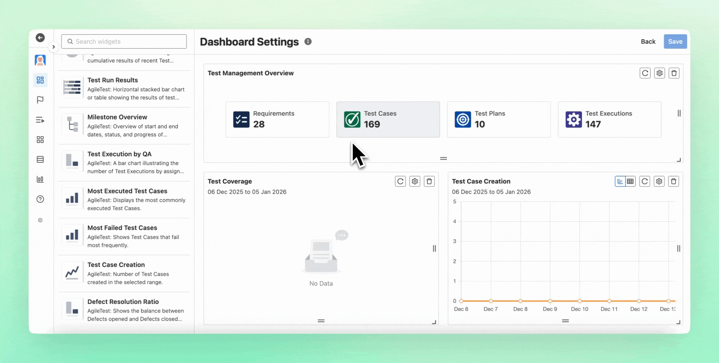Refresh the Test Management Overview widget
This screenshot has height=363, width=719.
(x=645, y=73)
